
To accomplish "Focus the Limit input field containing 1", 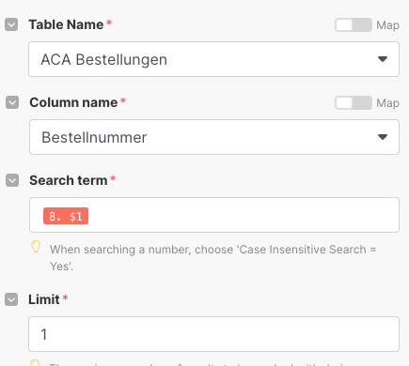I will 213,334.
